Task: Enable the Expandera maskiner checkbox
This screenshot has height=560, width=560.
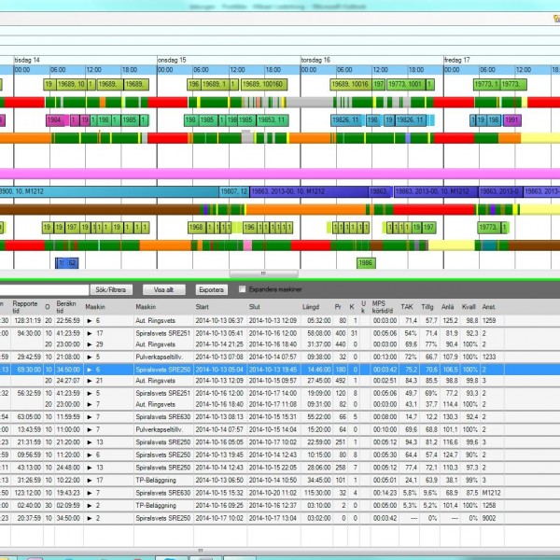Action: [x=243, y=289]
